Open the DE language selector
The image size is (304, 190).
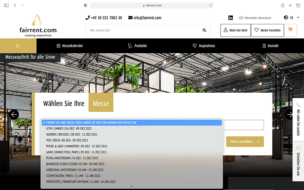(x=292, y=18)
